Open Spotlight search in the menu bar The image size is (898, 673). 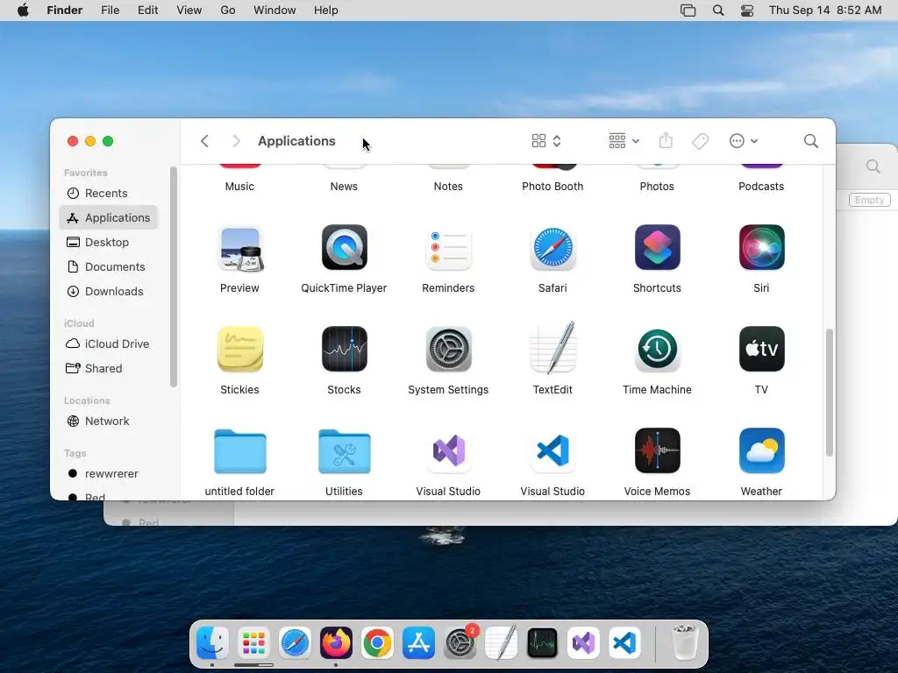718,11
